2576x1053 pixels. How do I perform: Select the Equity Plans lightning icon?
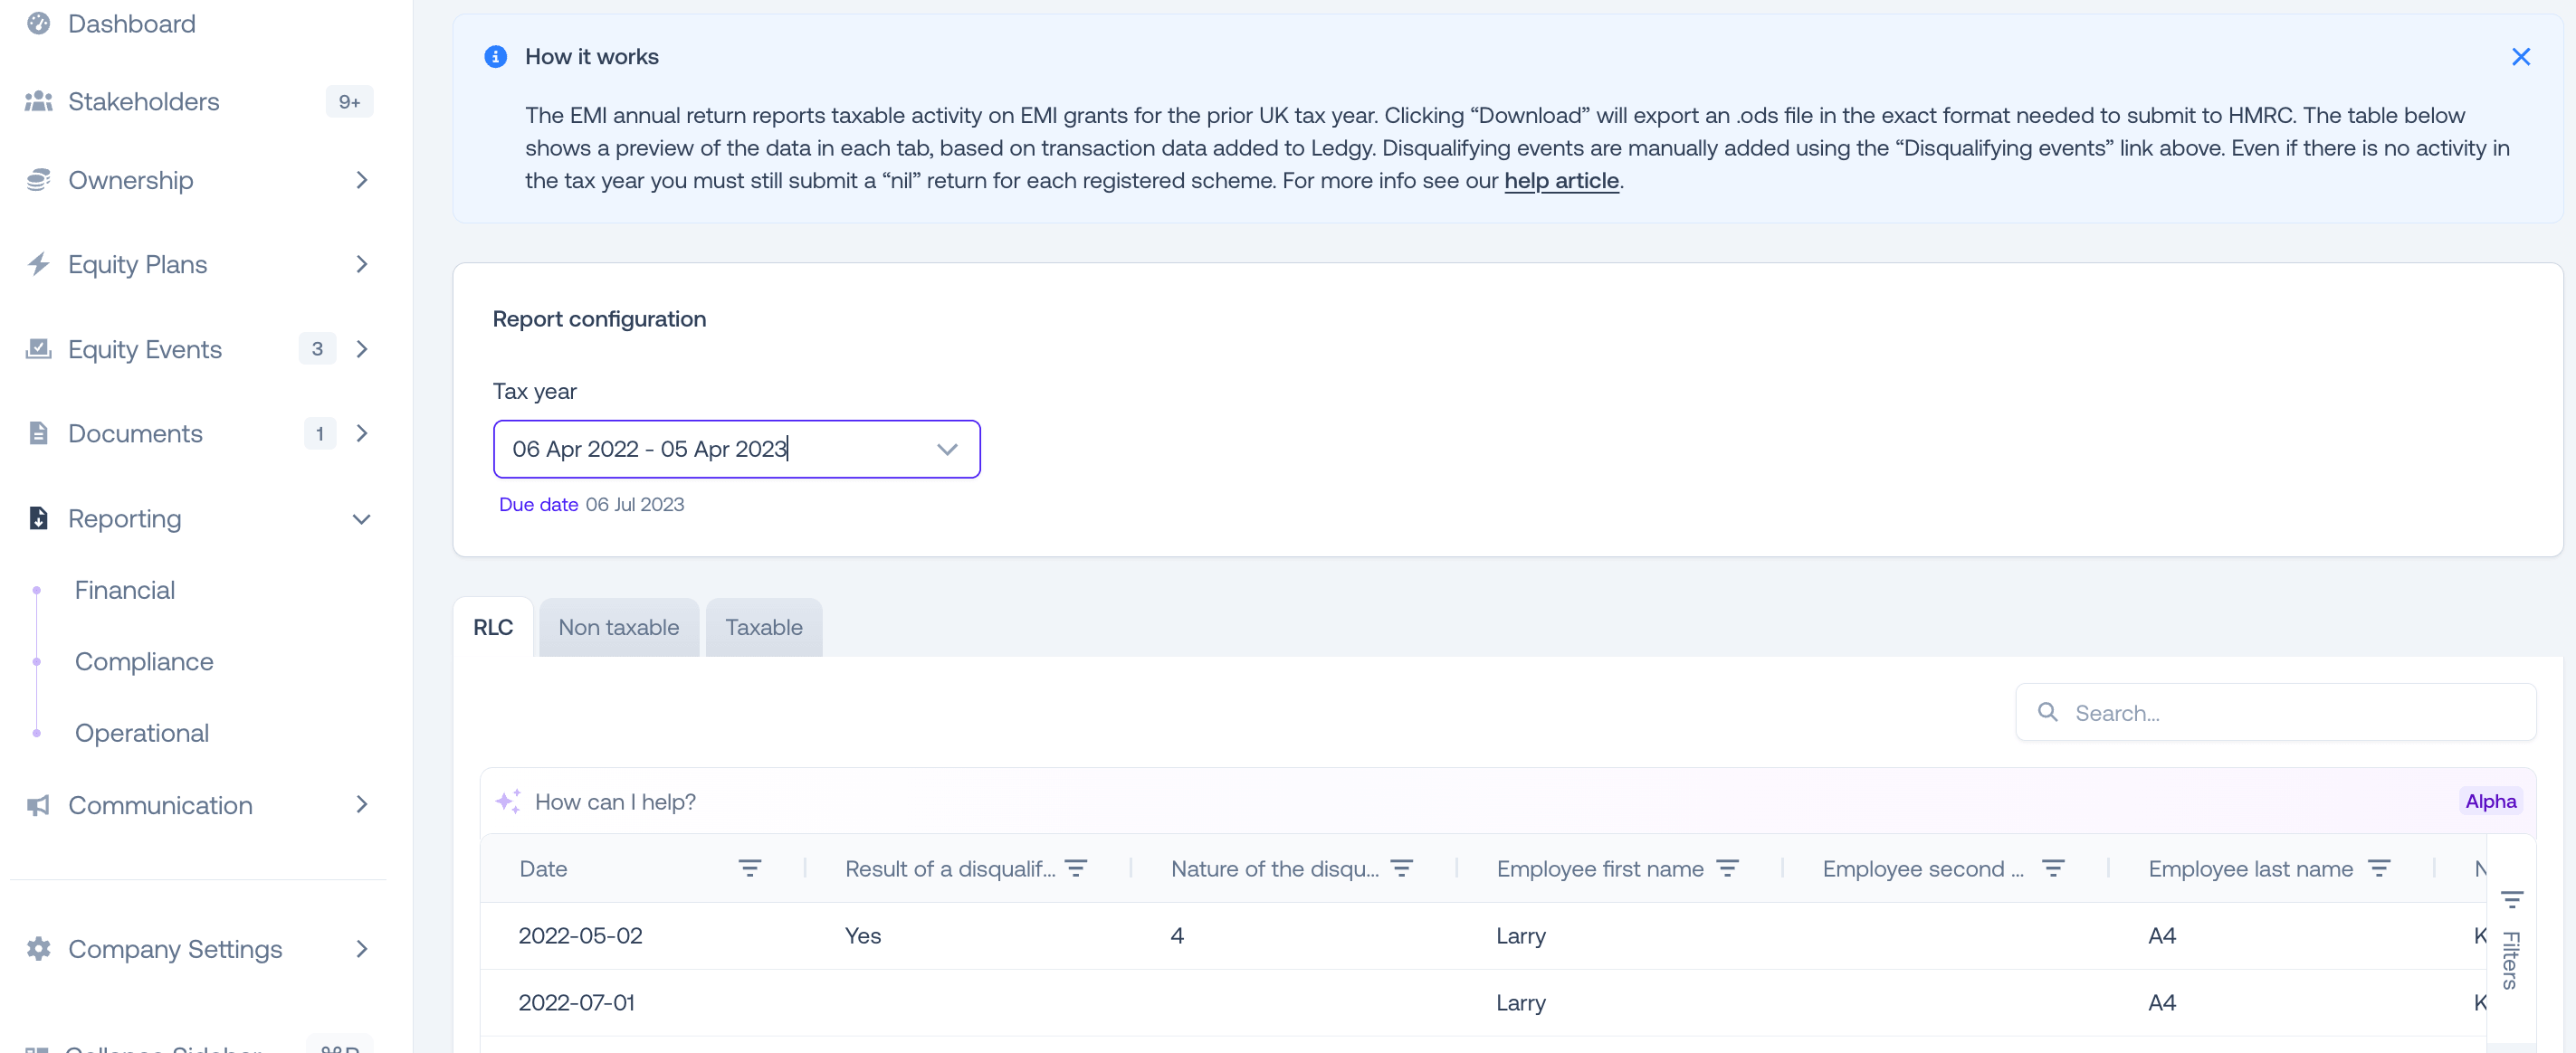point(39,264)
